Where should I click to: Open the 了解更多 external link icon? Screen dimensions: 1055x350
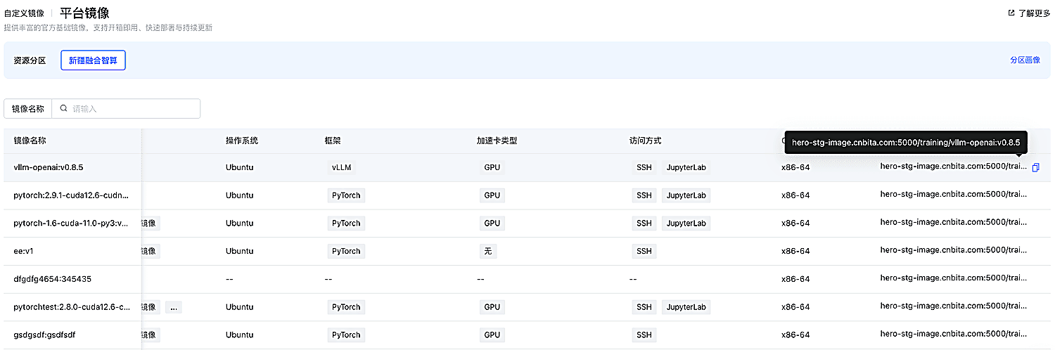point(1011,13)
